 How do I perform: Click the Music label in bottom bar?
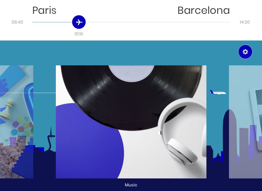[x=131, y=185]
